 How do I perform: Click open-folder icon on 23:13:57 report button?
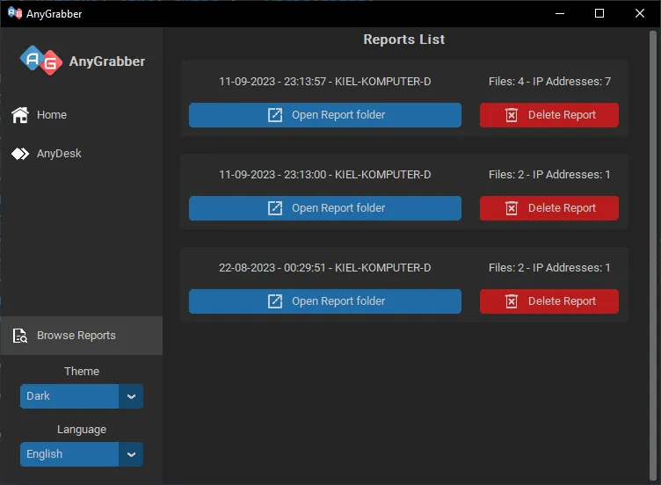coord(275,115)
